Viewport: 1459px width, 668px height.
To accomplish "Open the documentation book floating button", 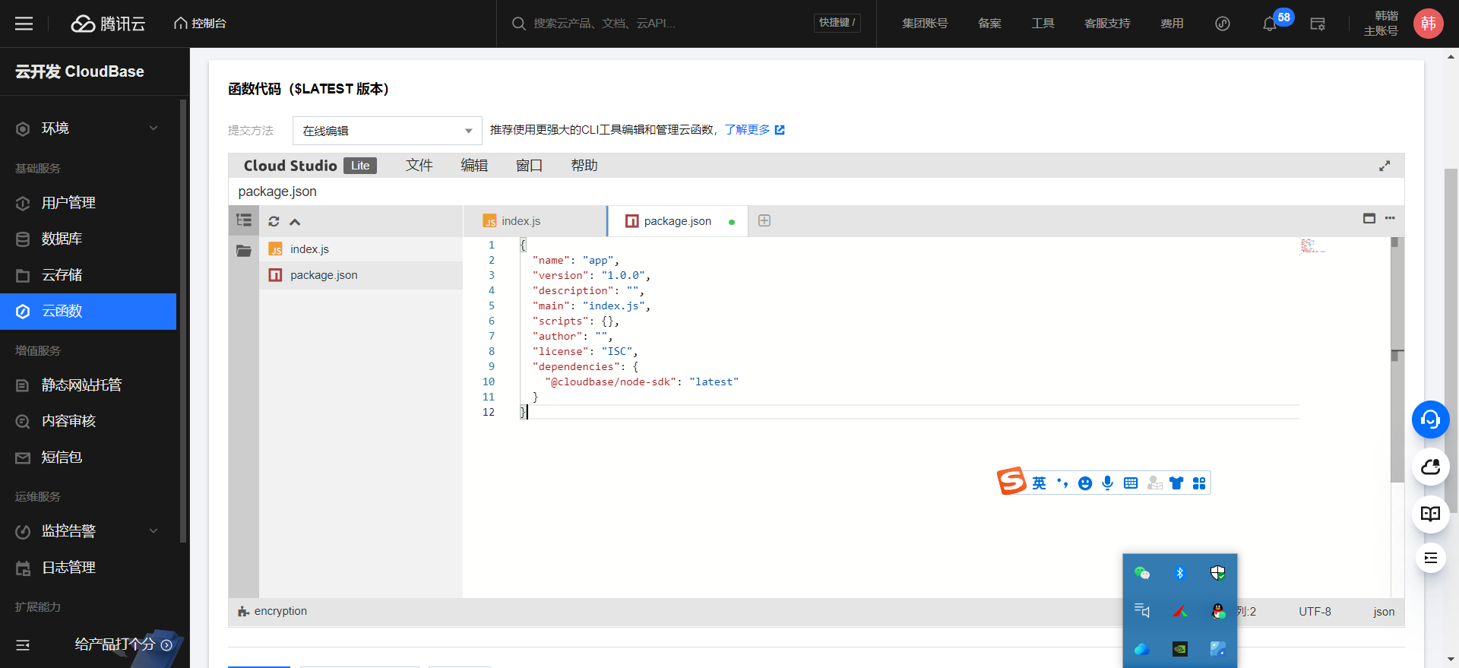I will (x=1431, y=514).
